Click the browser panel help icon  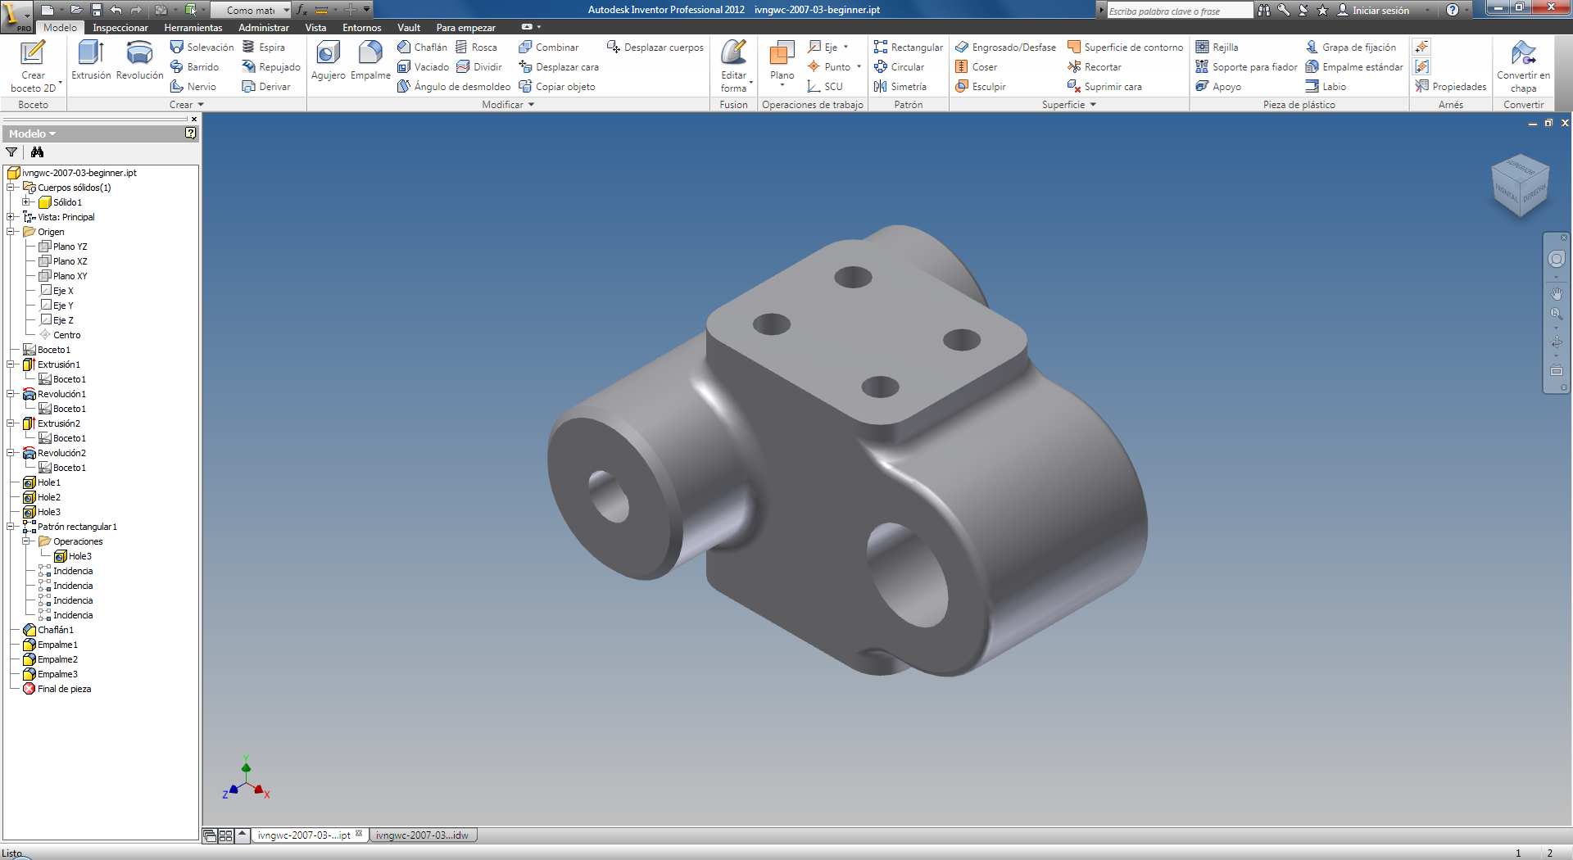coord(191,133)
